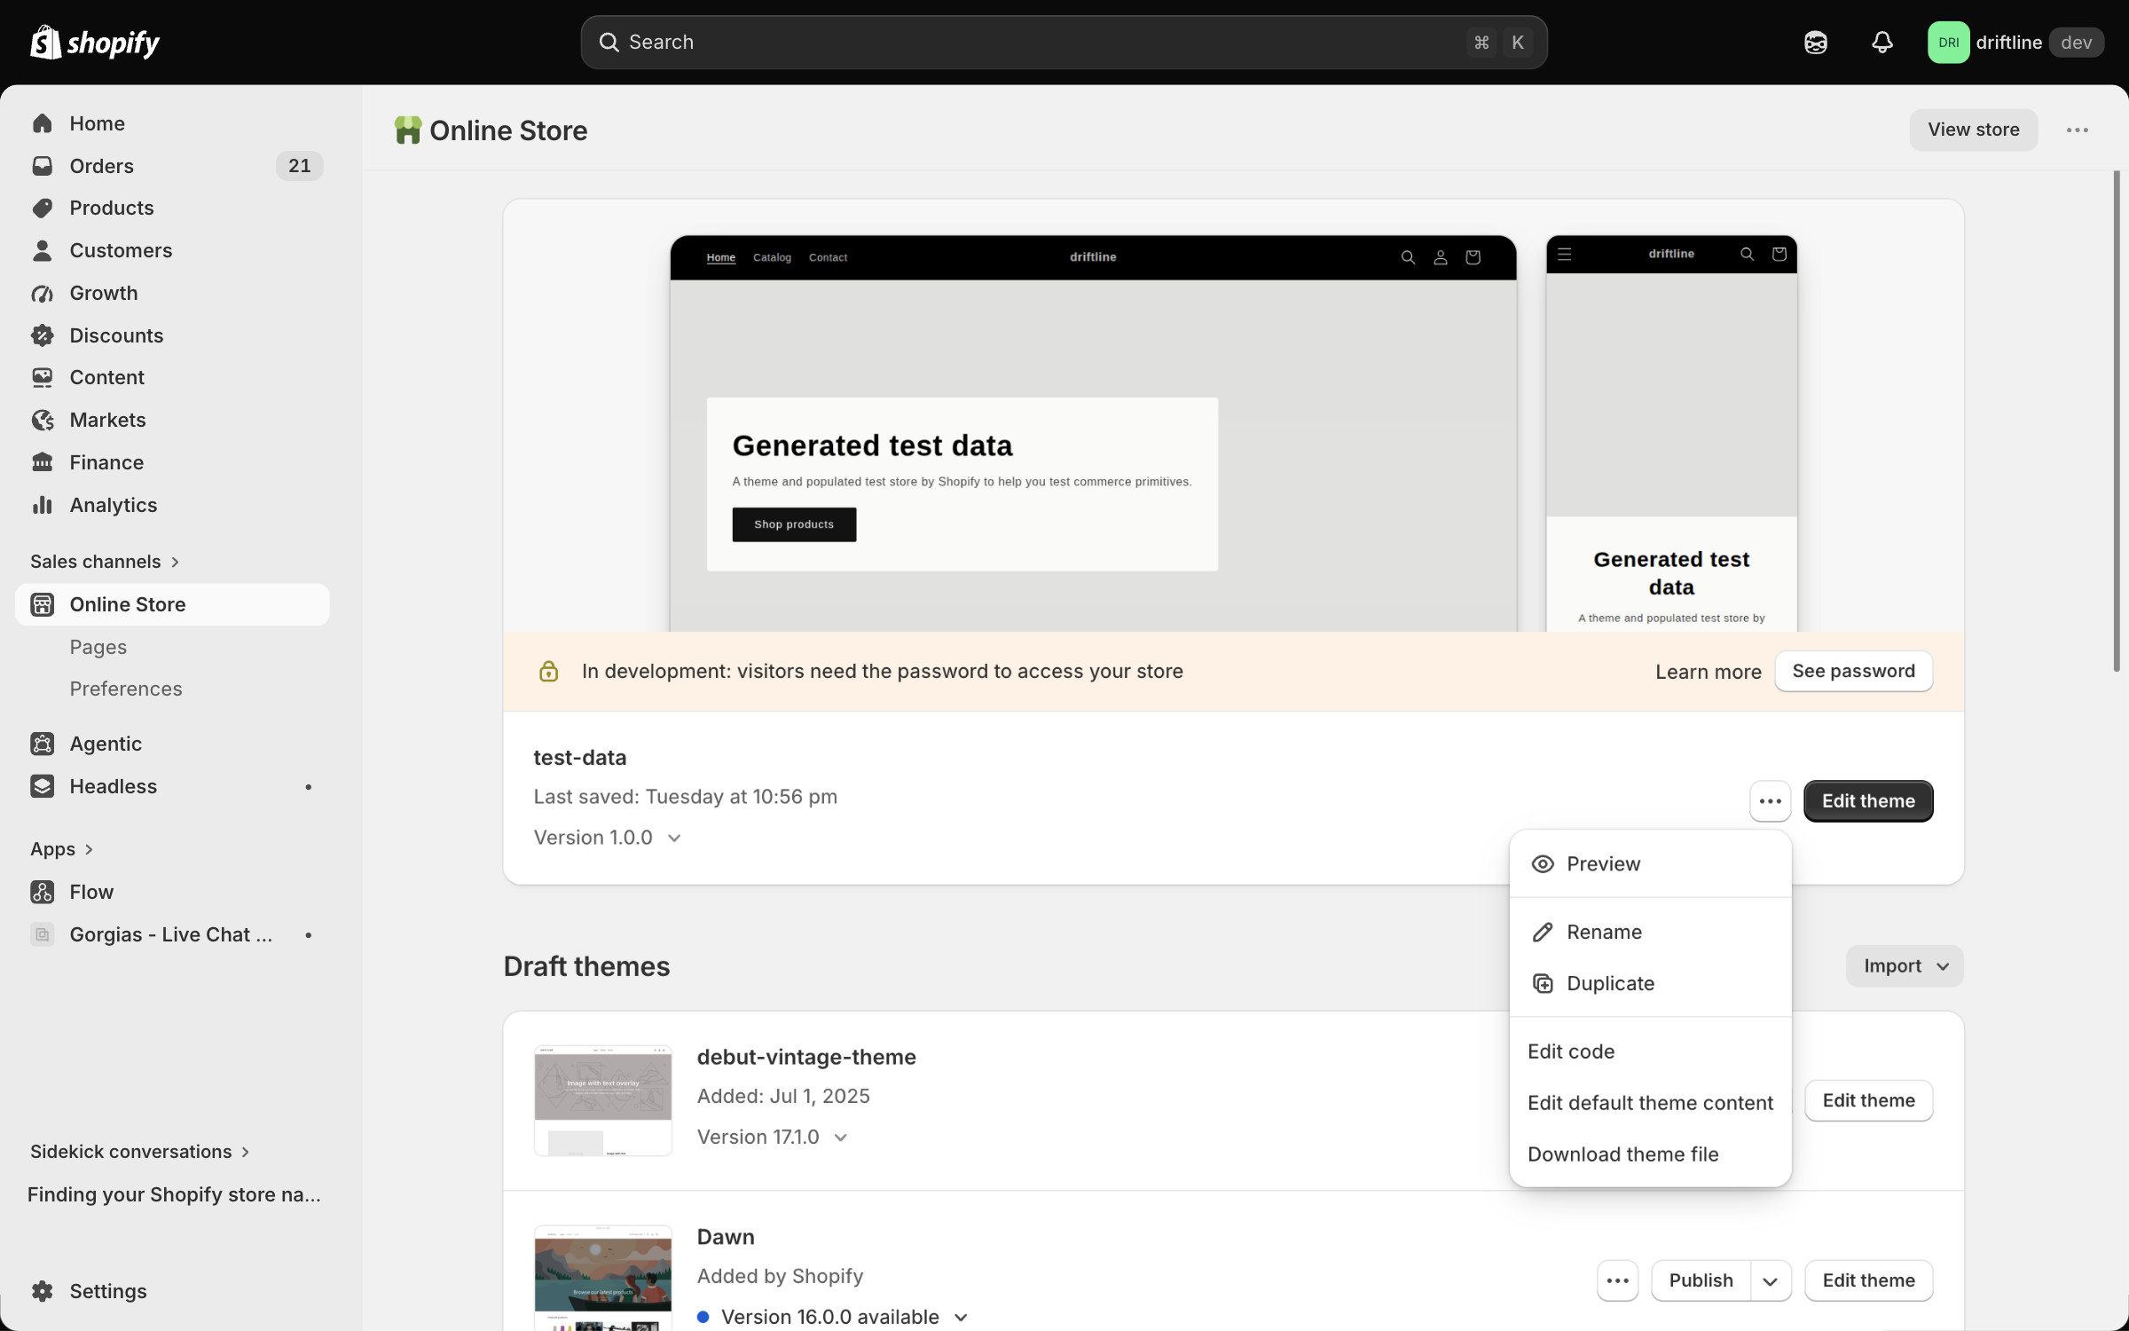Image resolution: width=2129 pixels, height=1331 pixels.
Task: Click the Shopify logo
Action: (x=95, y=42)
